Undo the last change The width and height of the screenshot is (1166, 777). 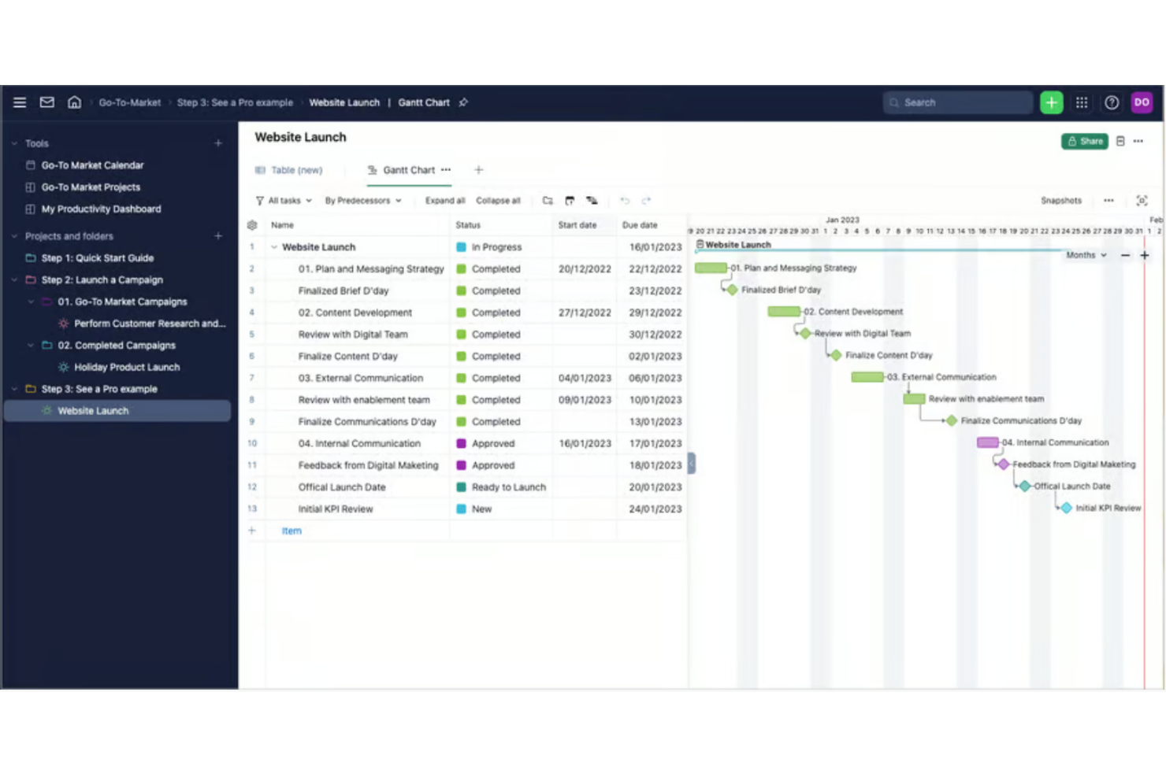(x=625, y=201)
